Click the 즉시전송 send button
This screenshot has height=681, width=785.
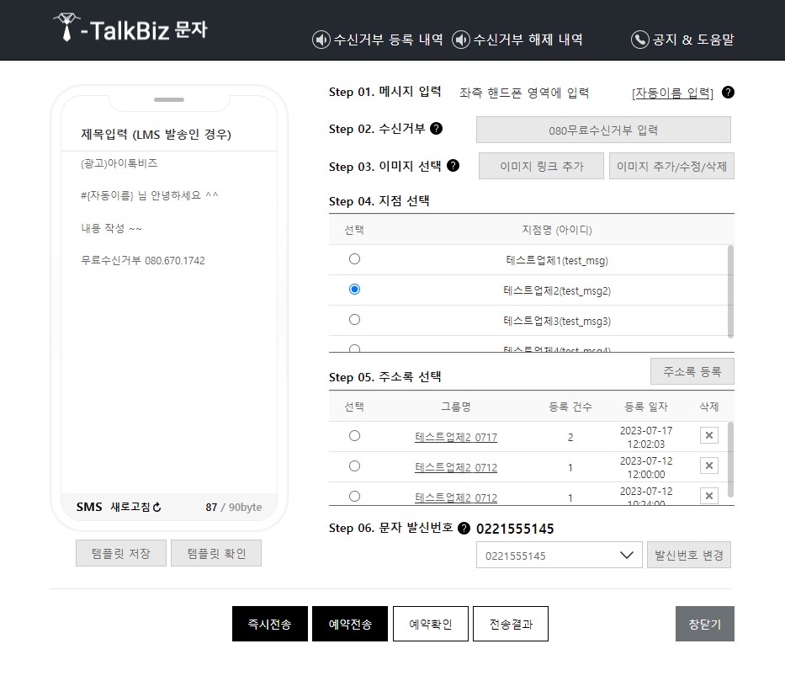pos(269,624)
